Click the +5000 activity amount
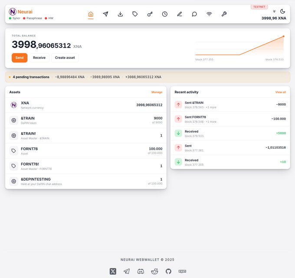Screen dimensions: 295x278 point(281,133)
